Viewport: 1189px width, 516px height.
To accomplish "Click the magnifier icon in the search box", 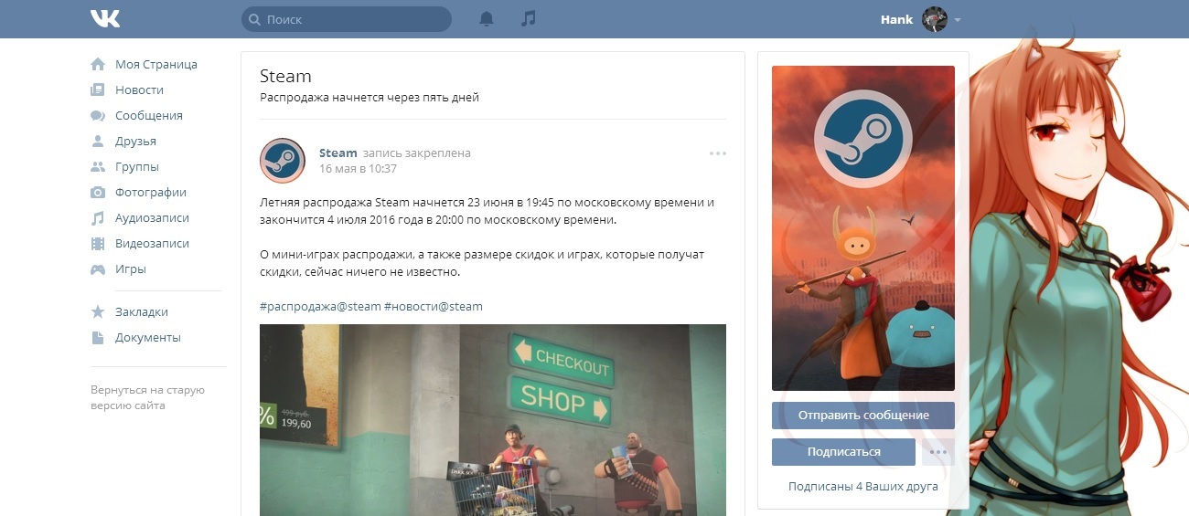I will pyautogui.click(x=253, y=19).
